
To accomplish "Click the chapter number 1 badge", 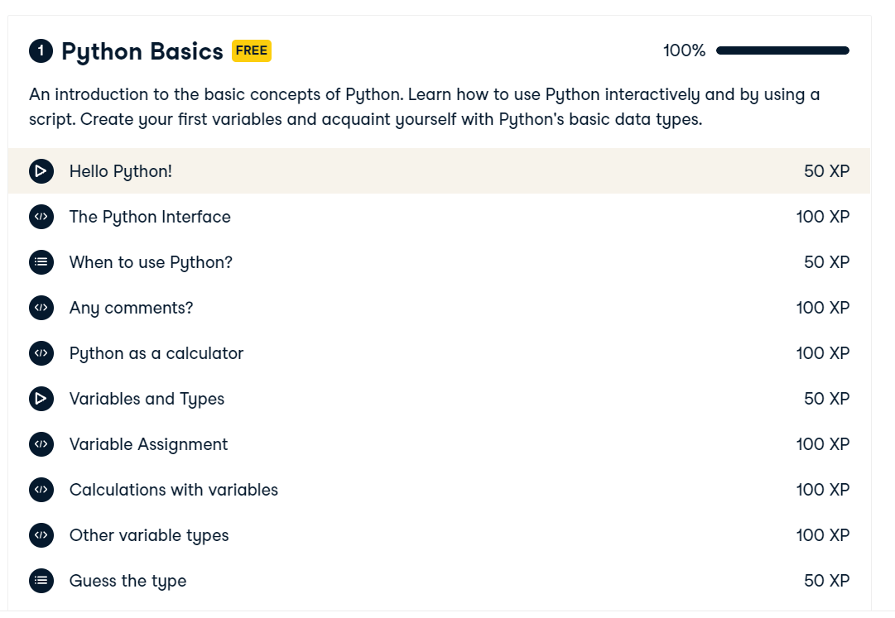I will (41, 50).
